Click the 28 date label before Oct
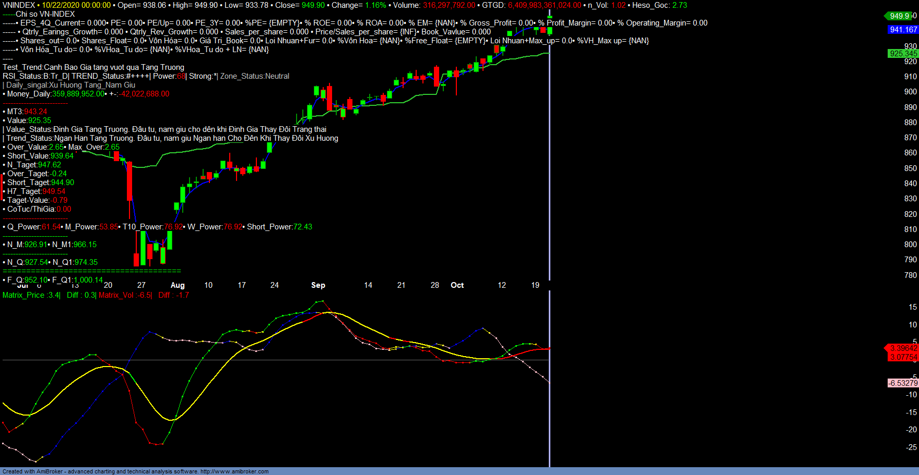 point(434,285)
